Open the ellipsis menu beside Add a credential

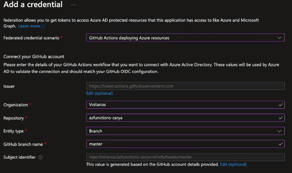pyautogui.click(x=73, y=5)
